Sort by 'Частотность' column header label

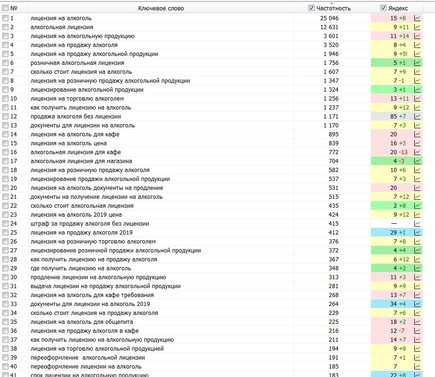point(333,8)
